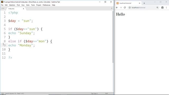Click the browser tab favicon
Screen dimensions: 169x95
(x=118, y=3)
